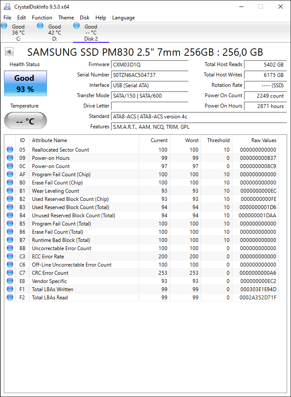Click the status icon for Power-on Count
This screenshot has width=291, height=397.
click(10, 166)
